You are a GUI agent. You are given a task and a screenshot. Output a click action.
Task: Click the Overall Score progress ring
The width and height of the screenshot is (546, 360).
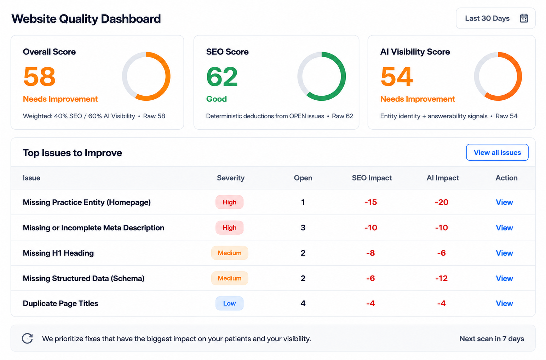tap(146, 76)
